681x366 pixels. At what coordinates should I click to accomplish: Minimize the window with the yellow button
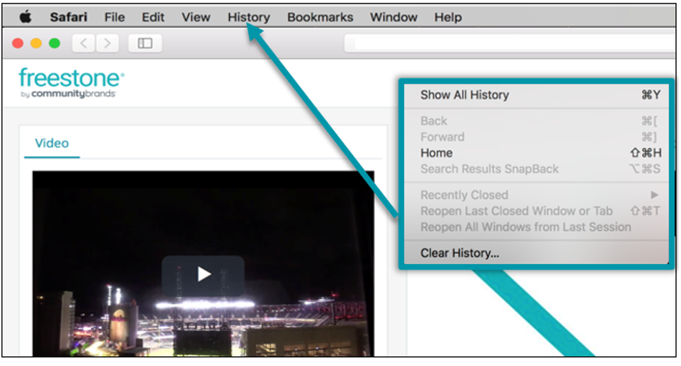pos(36,43)
